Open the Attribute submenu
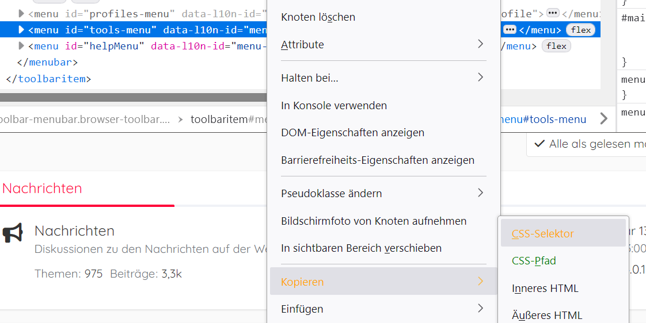This screenshot has width=646, height=323. coord(383,45)
